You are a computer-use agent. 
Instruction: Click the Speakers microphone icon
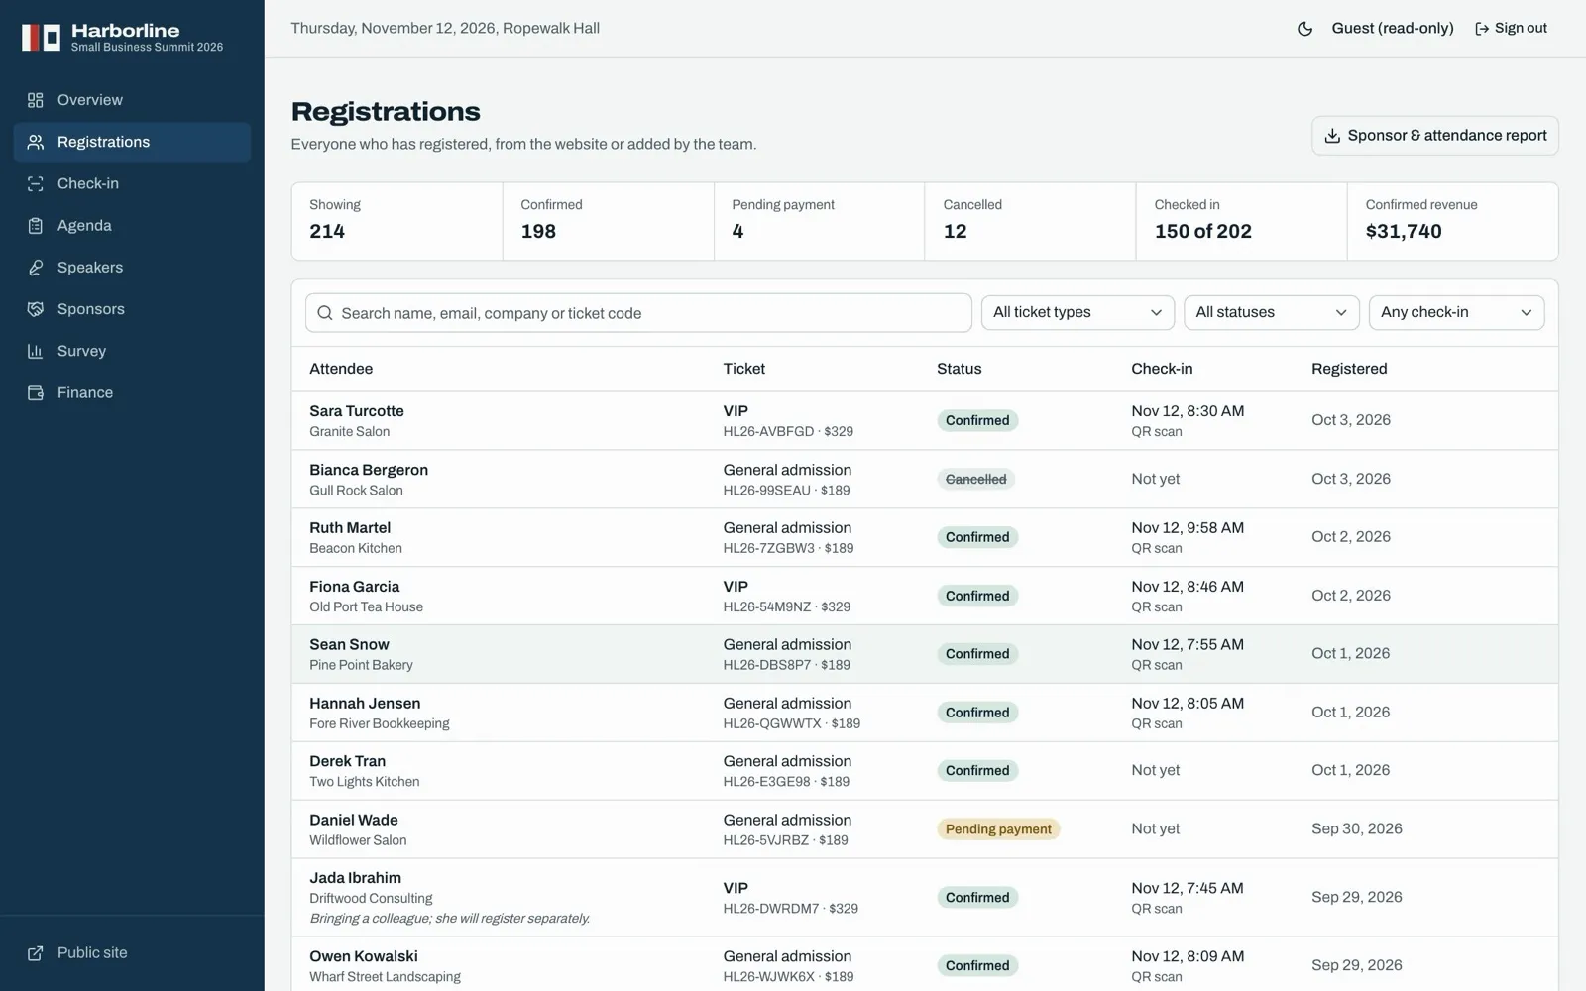pyautogui.click(x=36, y=268)
